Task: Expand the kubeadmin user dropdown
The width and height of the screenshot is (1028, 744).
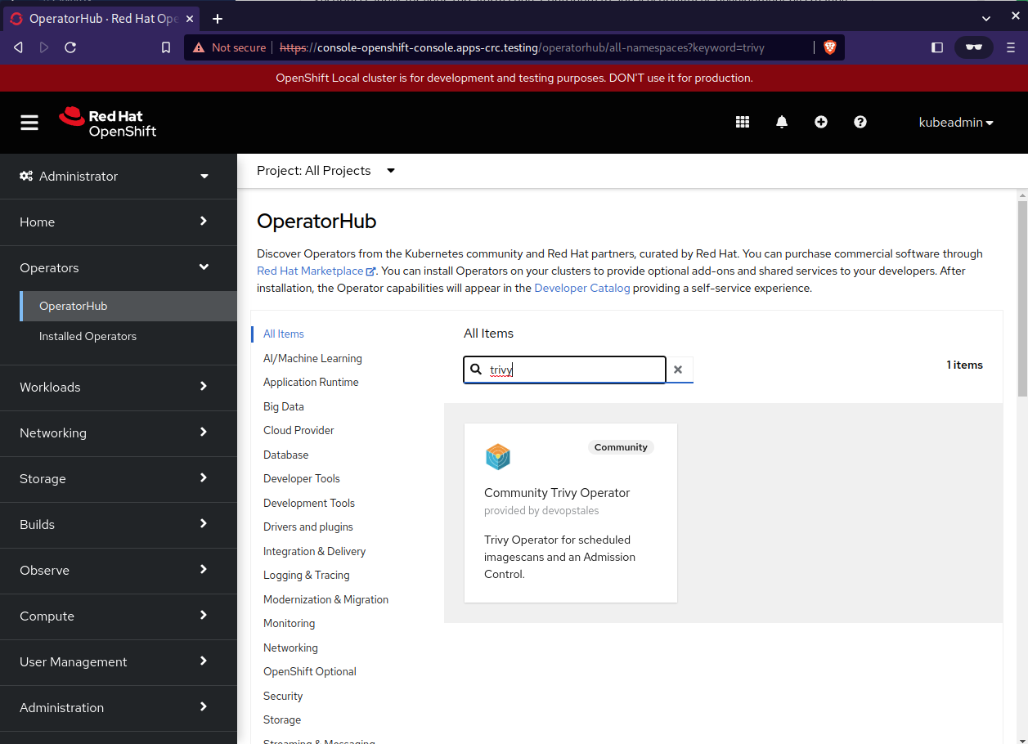Action: pos(955,123)
